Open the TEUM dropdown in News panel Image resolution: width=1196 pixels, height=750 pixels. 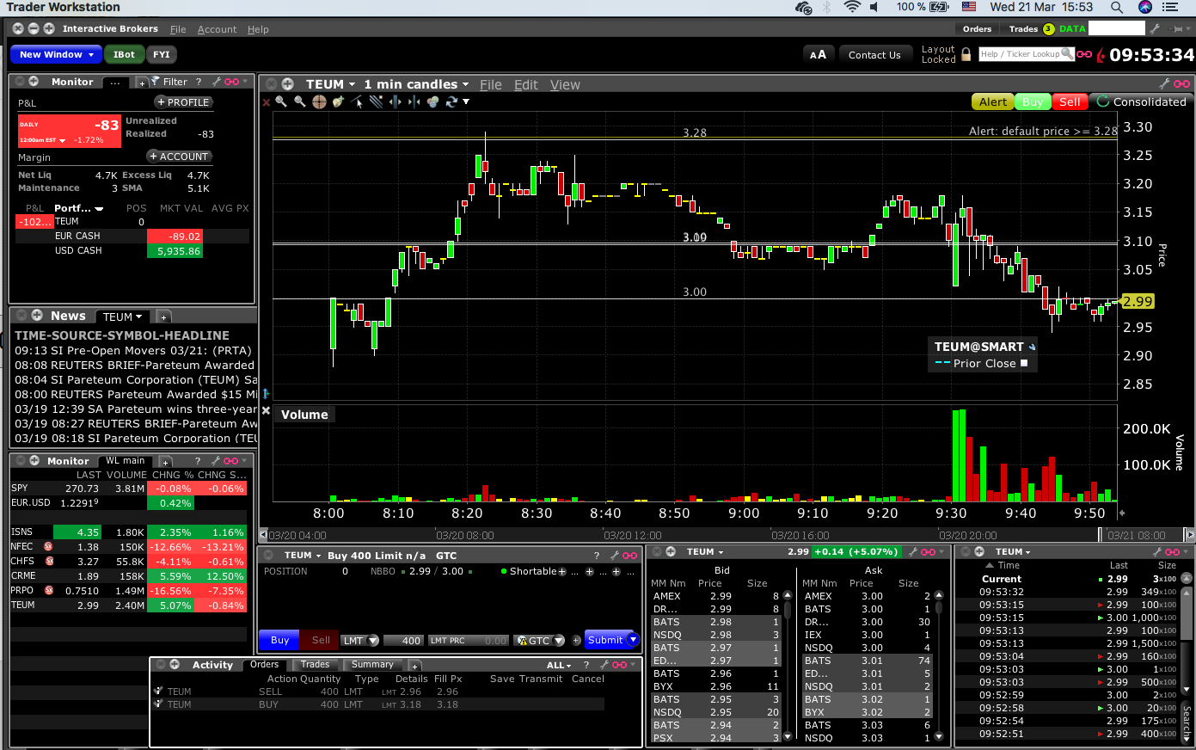click(x=122, y=317)
